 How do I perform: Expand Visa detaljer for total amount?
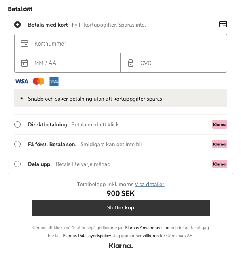149,184
